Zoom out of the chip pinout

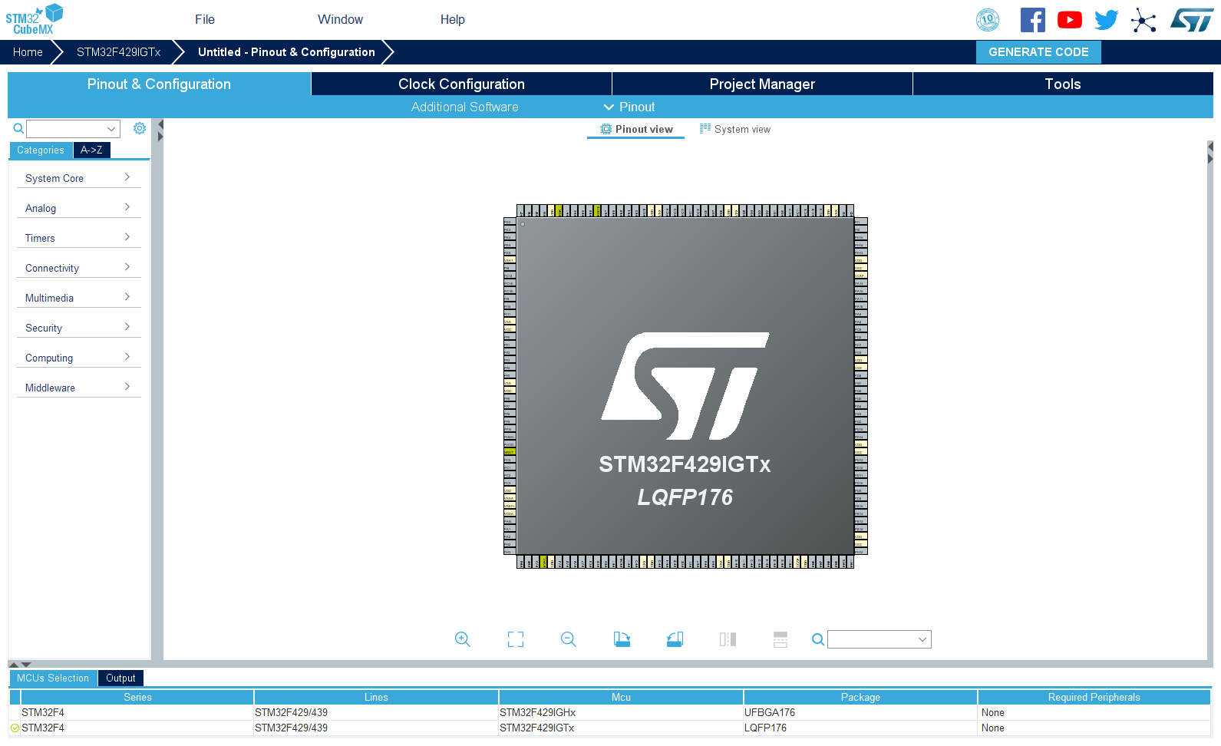point(569,639)
